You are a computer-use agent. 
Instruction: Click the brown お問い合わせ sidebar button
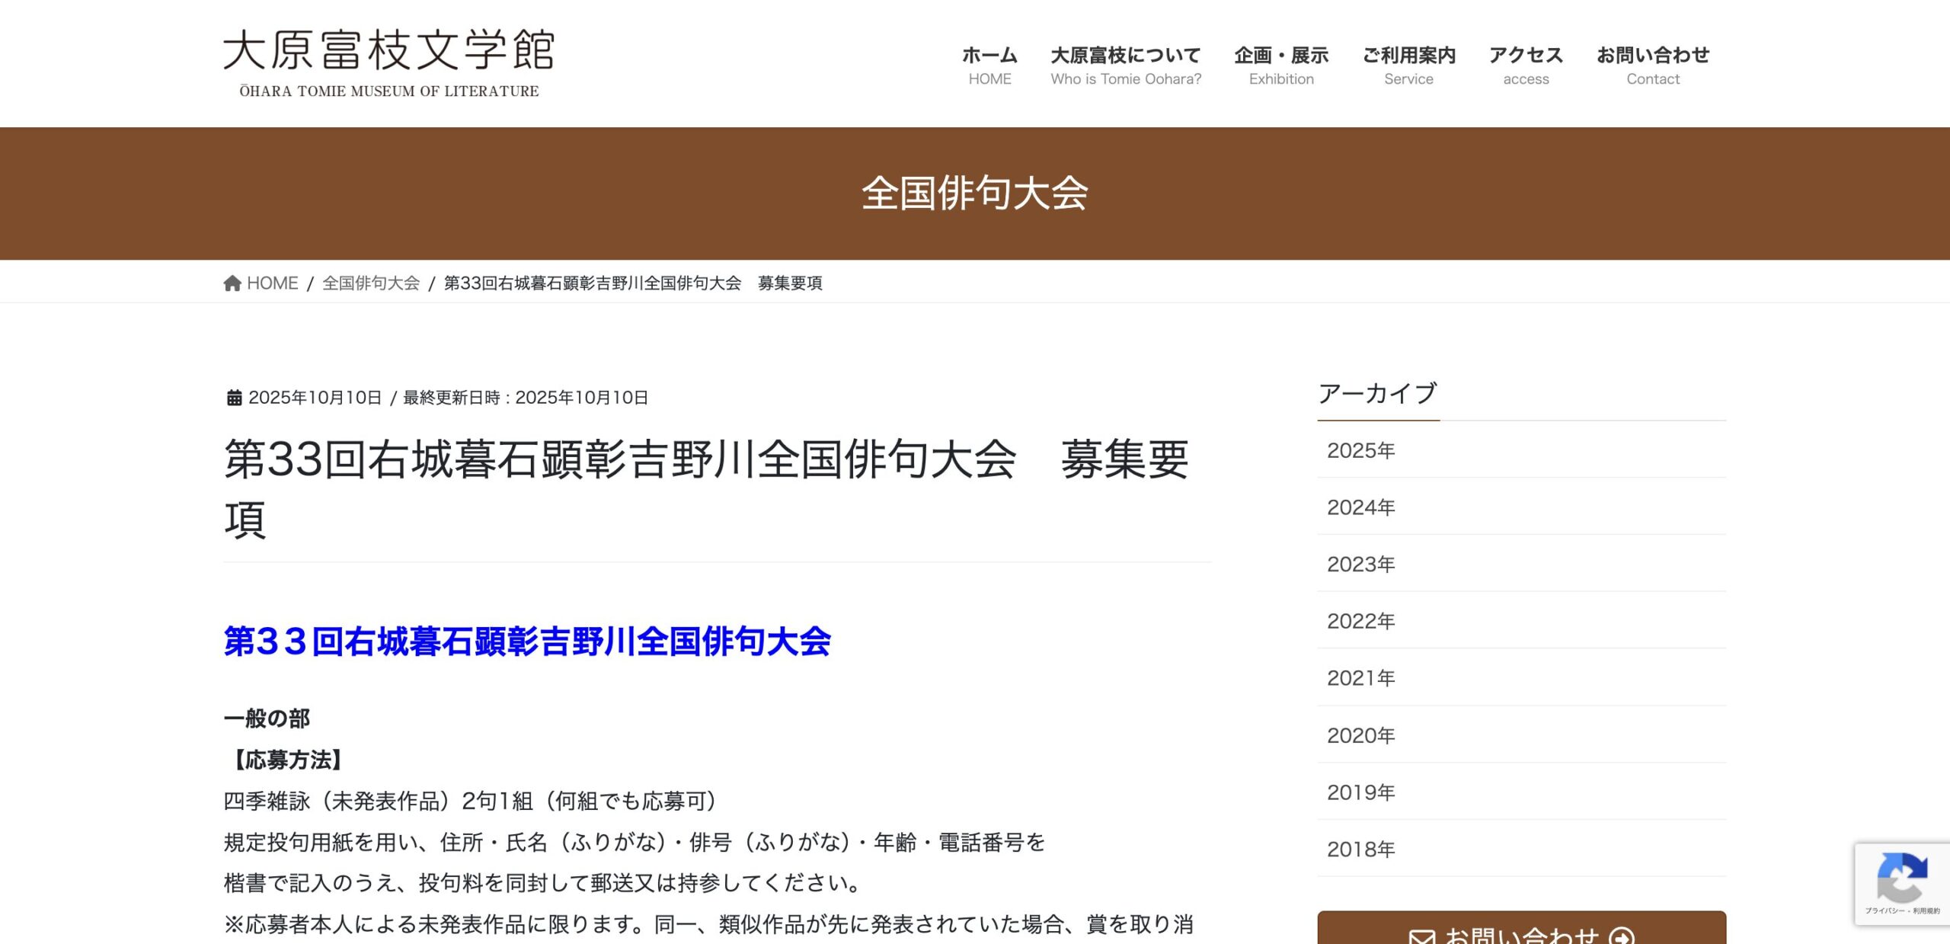point(1521,930)
